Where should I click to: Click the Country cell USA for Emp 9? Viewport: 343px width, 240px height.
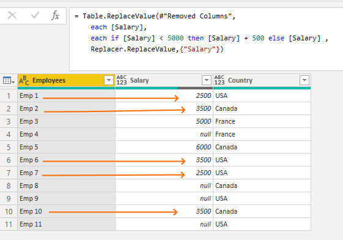point(262,198)
